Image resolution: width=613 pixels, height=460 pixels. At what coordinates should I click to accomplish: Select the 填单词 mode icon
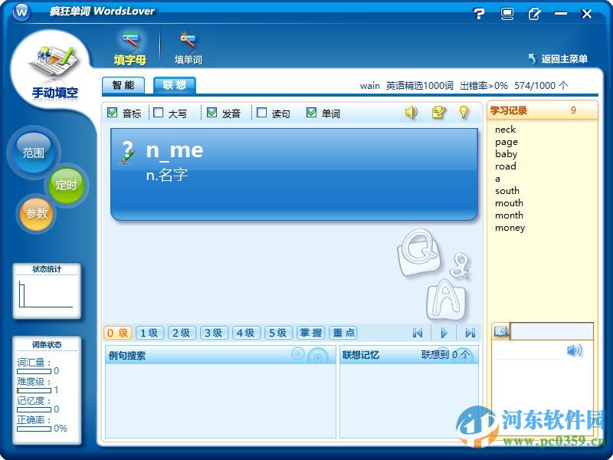point(187,44)
